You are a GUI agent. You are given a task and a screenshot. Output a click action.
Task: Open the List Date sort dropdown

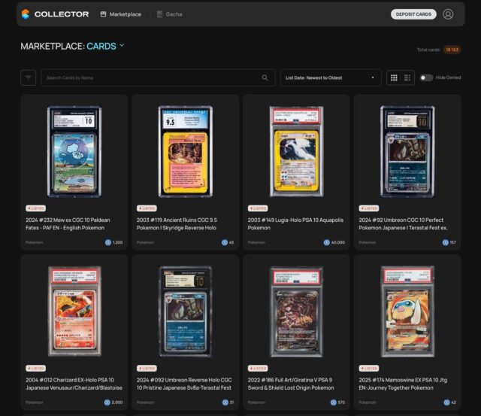[x=331, y=77]
